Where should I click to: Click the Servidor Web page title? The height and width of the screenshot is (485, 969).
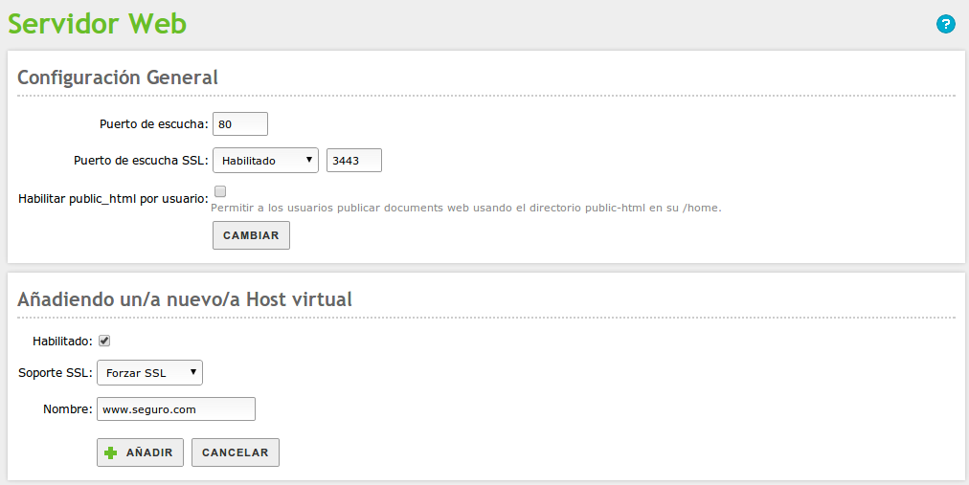(x=97, y=24)
